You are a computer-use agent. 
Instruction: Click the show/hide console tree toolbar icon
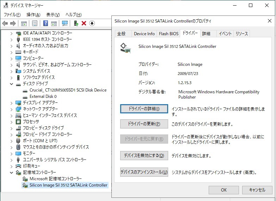pos(24,23)
